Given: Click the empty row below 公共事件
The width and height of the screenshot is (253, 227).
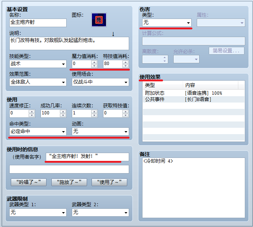Looking at the screenshot, I should pyautogui.click(x=193, y=106).
